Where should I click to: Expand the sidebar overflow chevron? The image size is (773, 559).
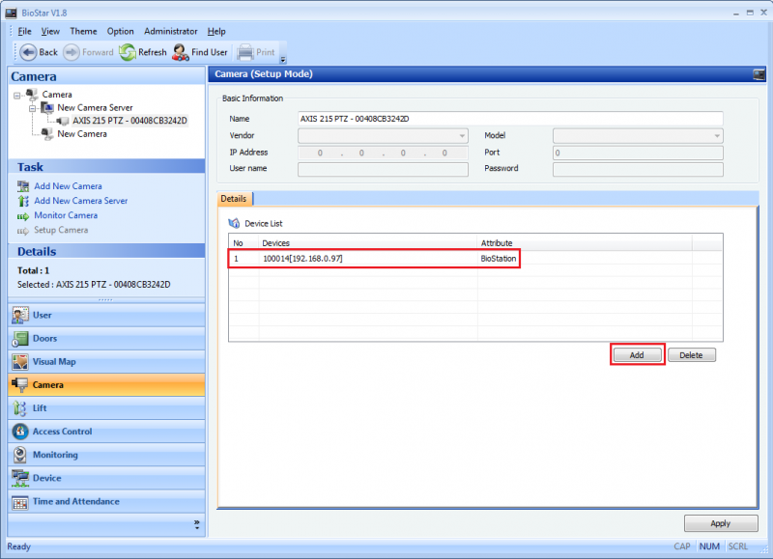tap(196, 524)
